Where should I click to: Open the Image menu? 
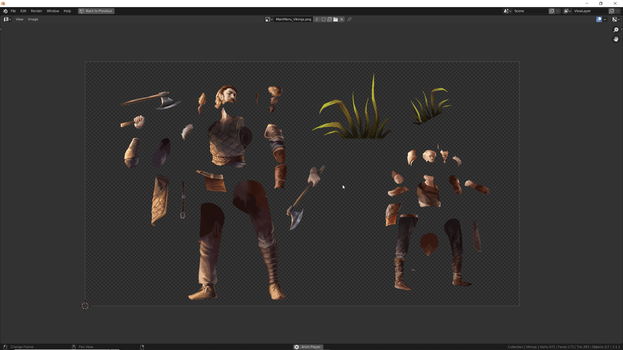click(33, 19)
